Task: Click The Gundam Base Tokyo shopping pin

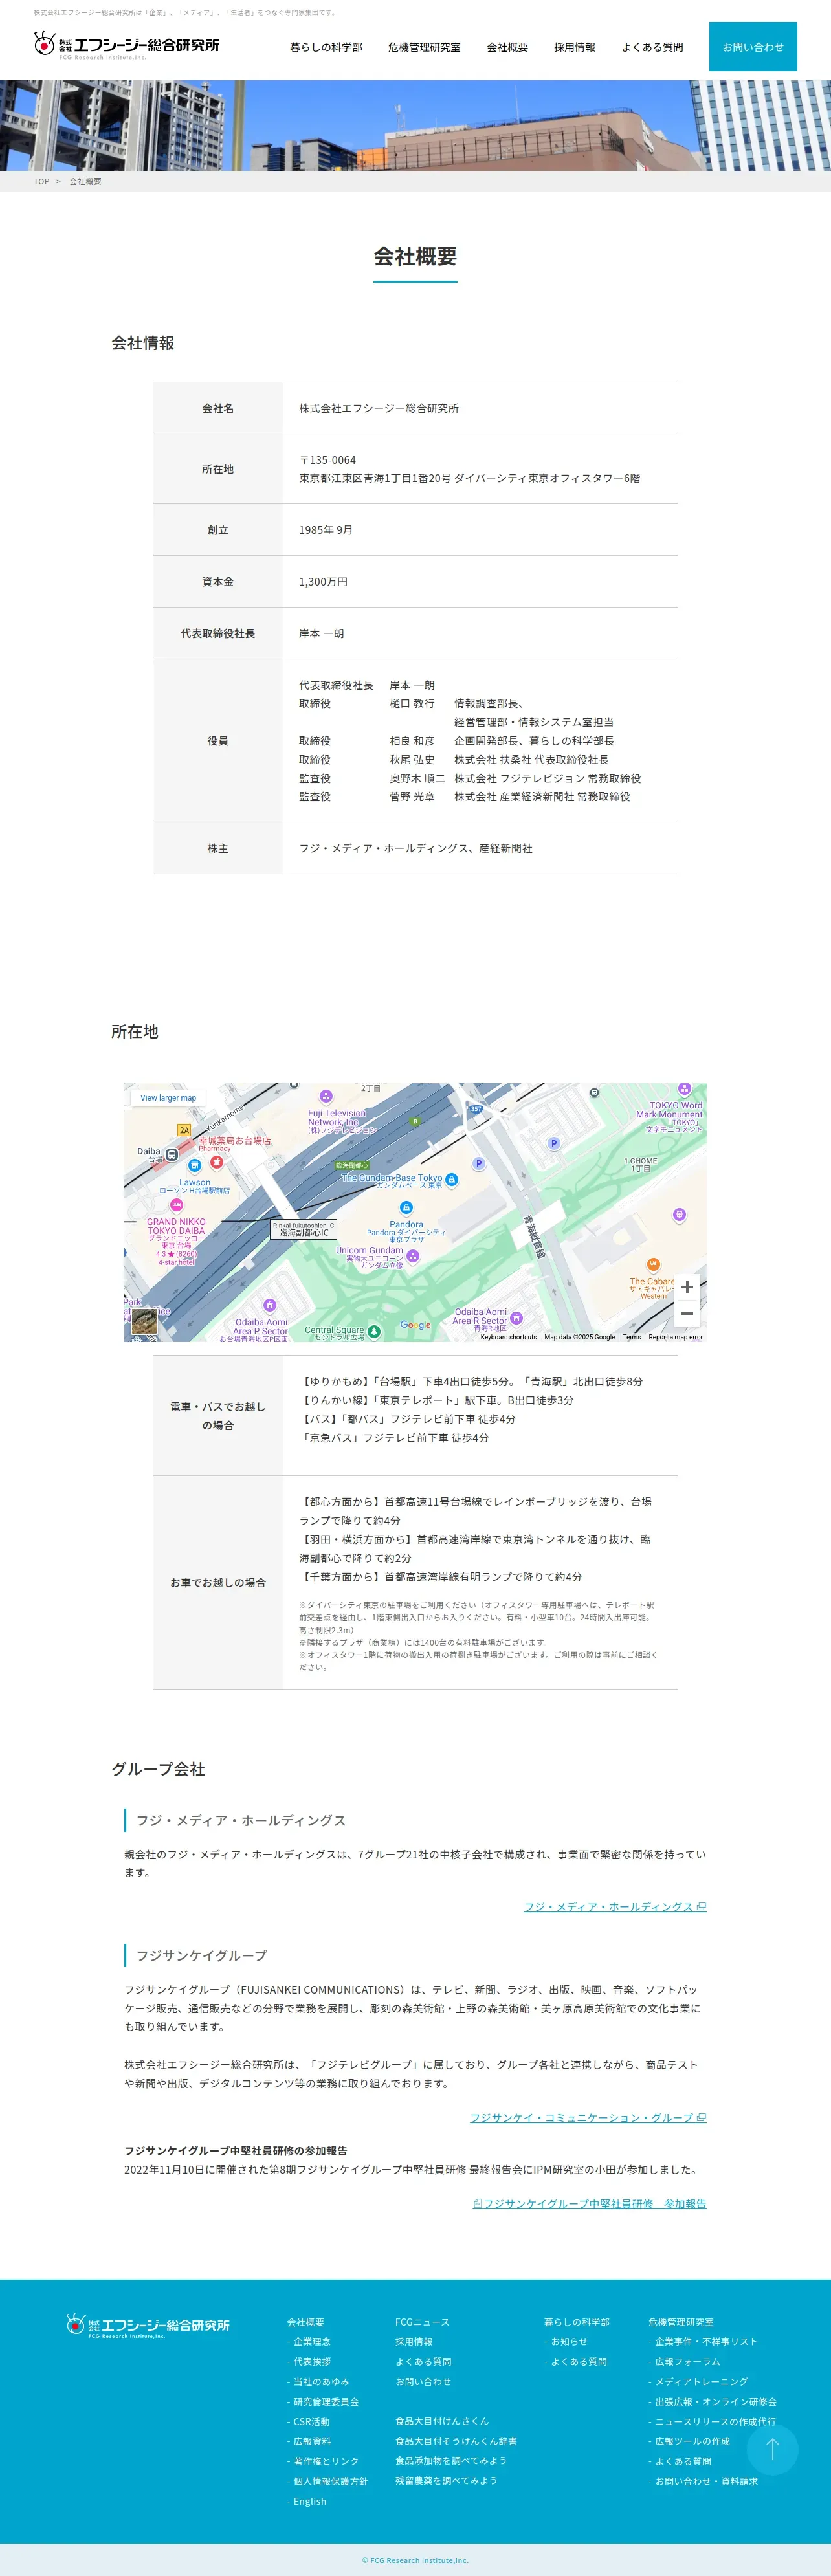Action: 451,1180
